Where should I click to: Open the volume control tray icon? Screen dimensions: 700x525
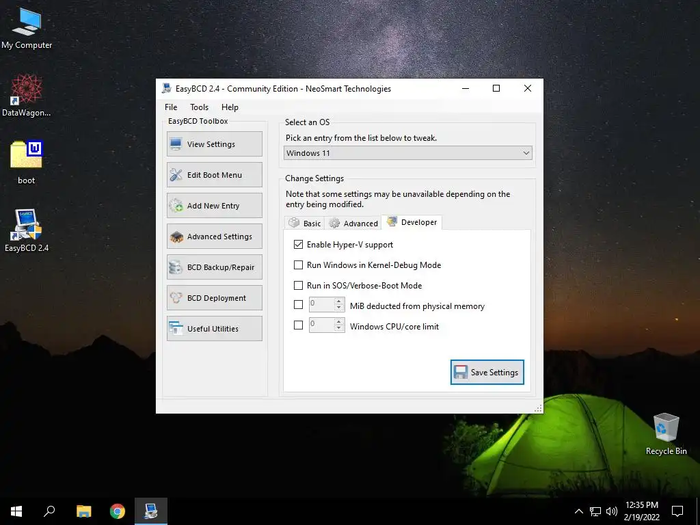coord(612,511)
